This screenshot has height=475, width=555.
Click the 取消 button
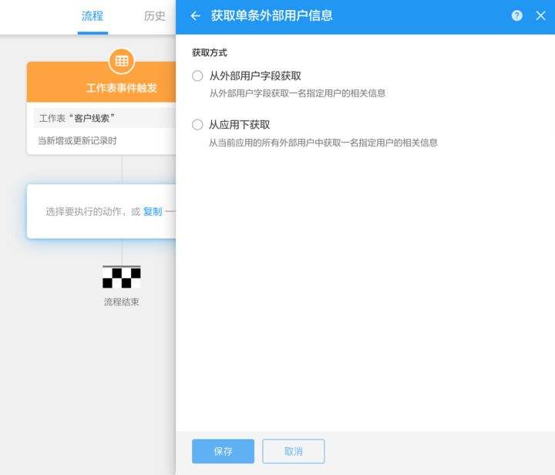[294, 451]
